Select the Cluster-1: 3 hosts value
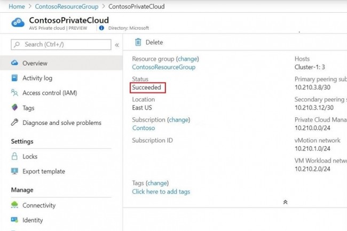This screenshot has height=231, width=347. [x=310, y=67]
